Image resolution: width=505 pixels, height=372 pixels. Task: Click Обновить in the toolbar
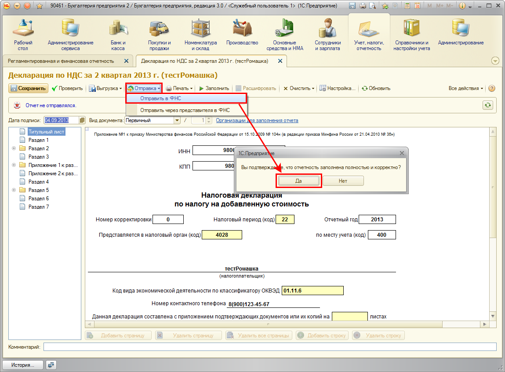pos(376,88)
